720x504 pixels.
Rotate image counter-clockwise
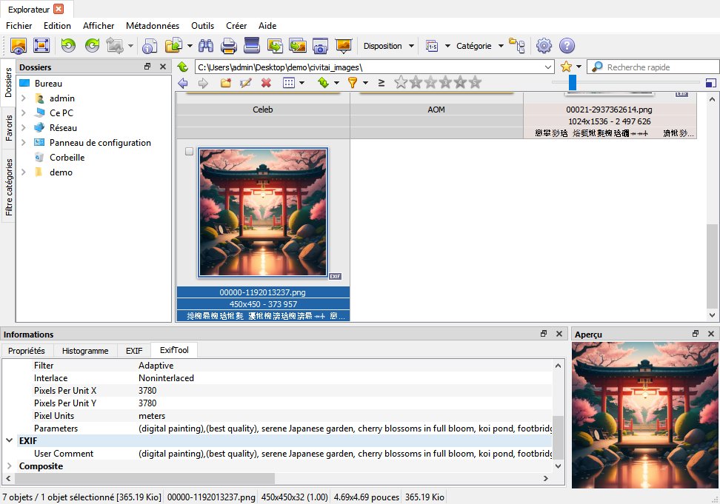68,46
